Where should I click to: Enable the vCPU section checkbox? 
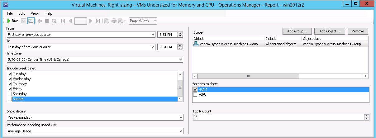(x=195, y=95)
